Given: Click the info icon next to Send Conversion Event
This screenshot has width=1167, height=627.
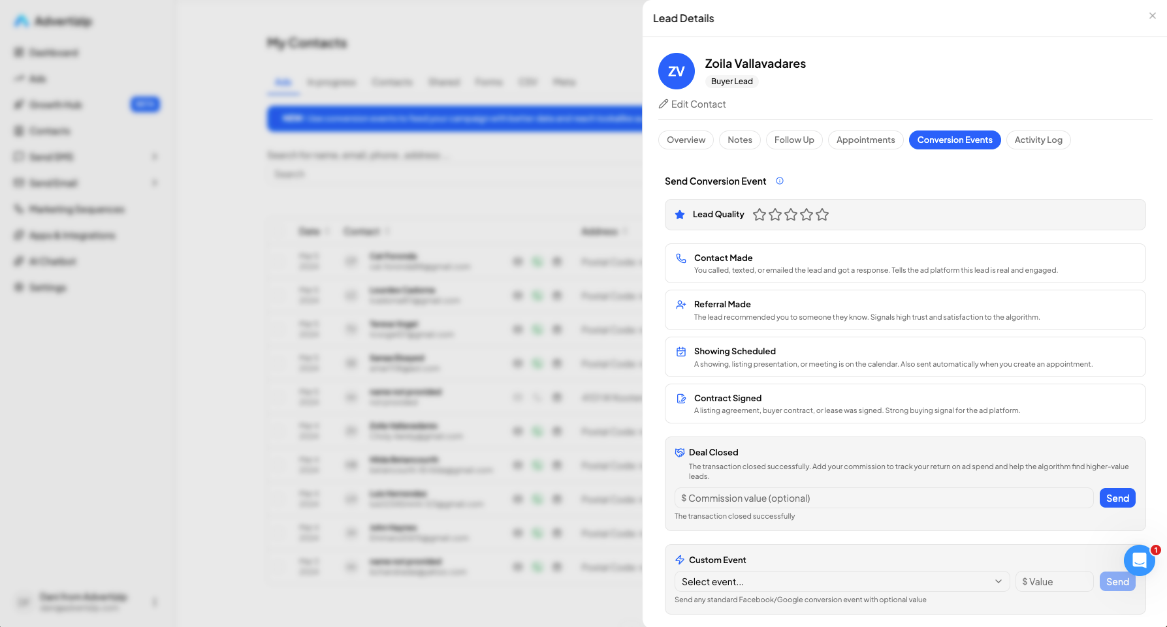Looking at the screenshot, I should tap(780, 181).
